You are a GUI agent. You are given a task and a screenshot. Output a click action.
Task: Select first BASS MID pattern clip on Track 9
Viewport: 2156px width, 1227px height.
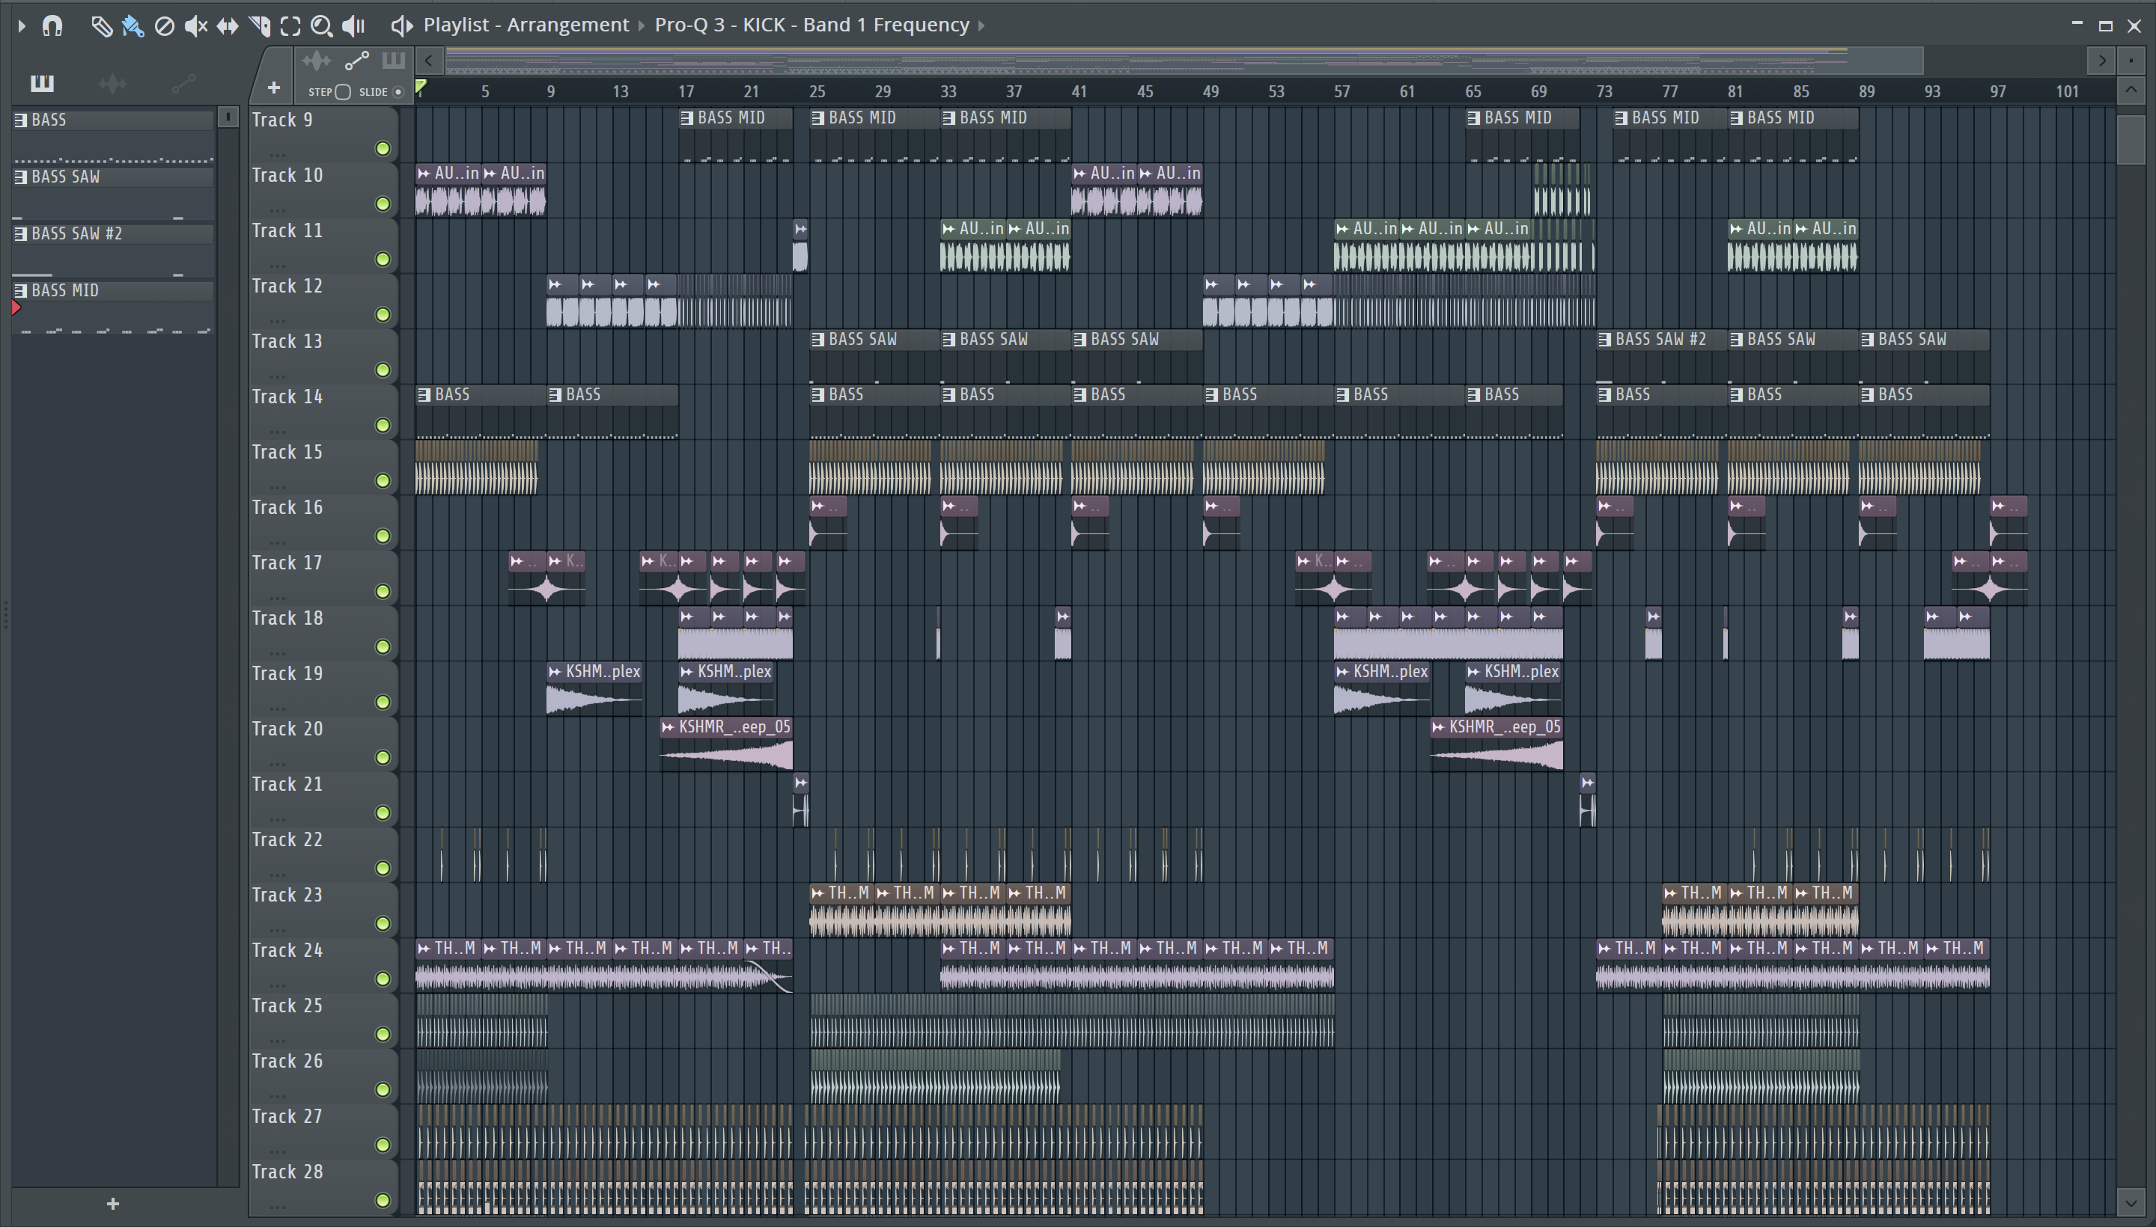tap(735, 135)
